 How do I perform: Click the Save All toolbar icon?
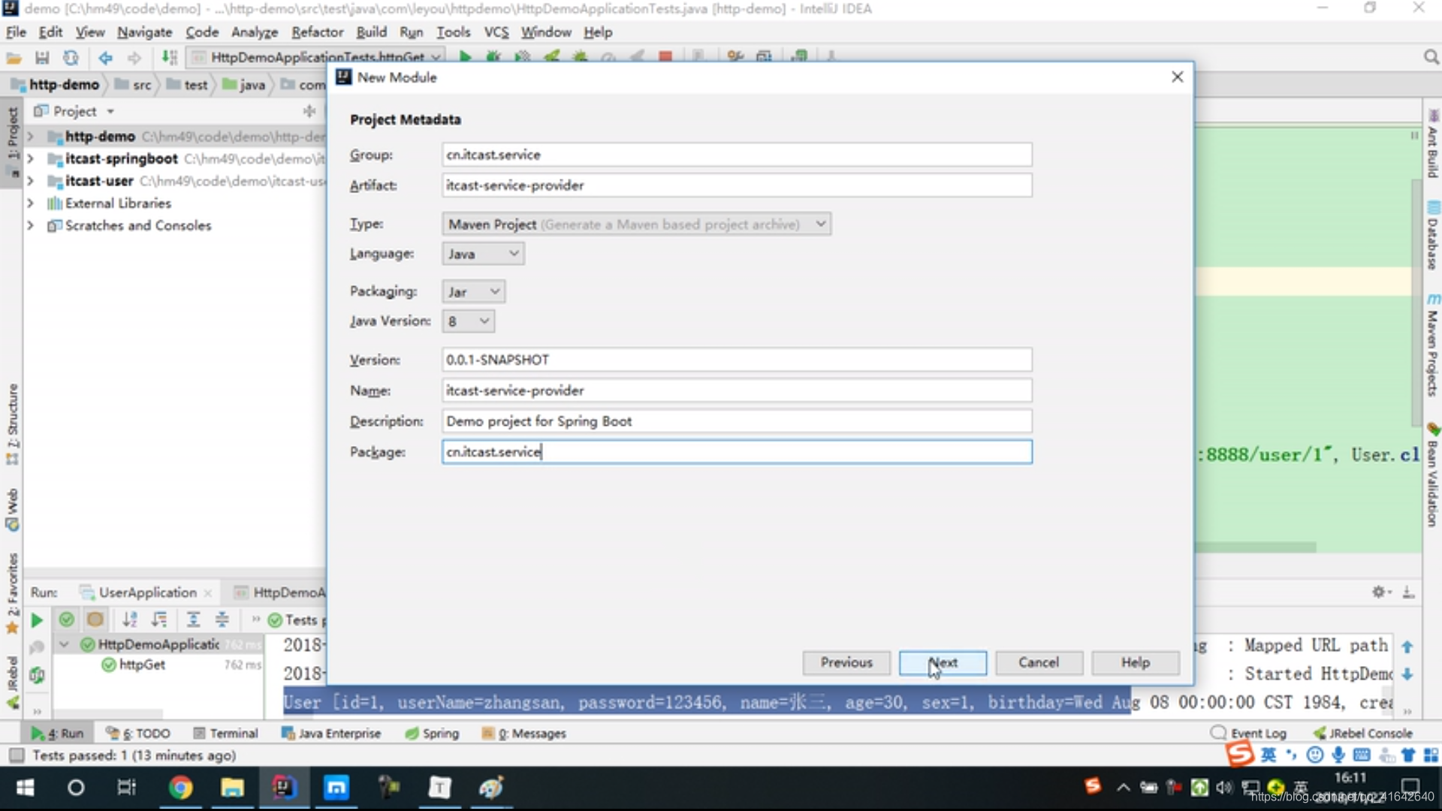coord(42,58)
